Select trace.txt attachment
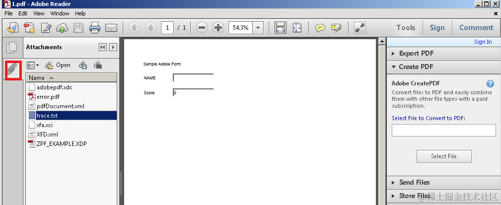Screen dimensions: 501x205 (72, 116)
